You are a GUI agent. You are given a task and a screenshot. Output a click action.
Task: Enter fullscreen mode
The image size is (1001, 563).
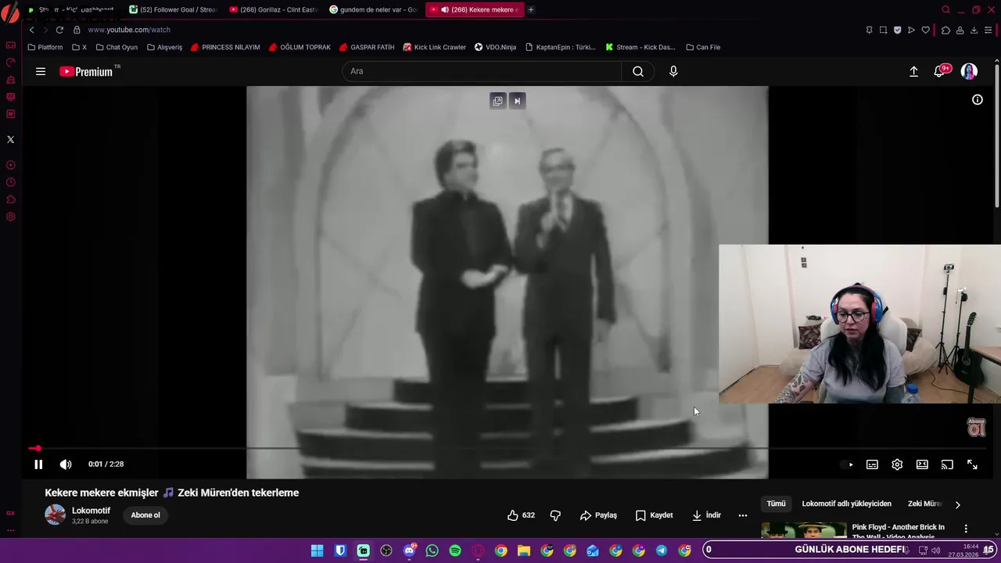[972, 464]
